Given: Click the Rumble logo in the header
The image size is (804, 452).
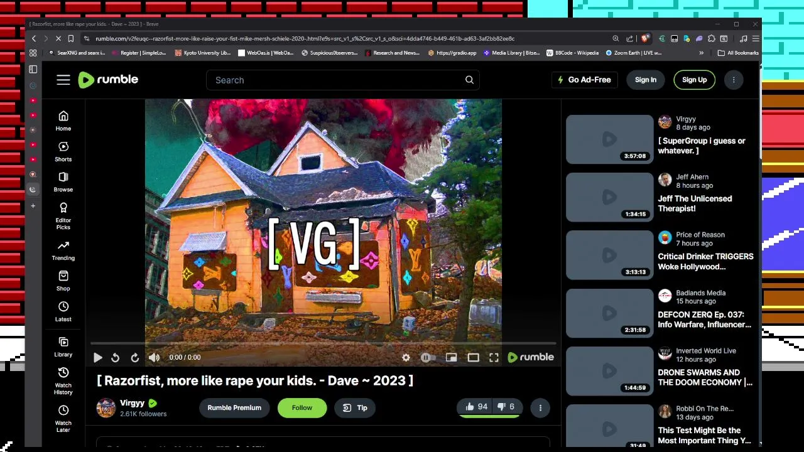Looking at the screenshot, I should 108,80.
